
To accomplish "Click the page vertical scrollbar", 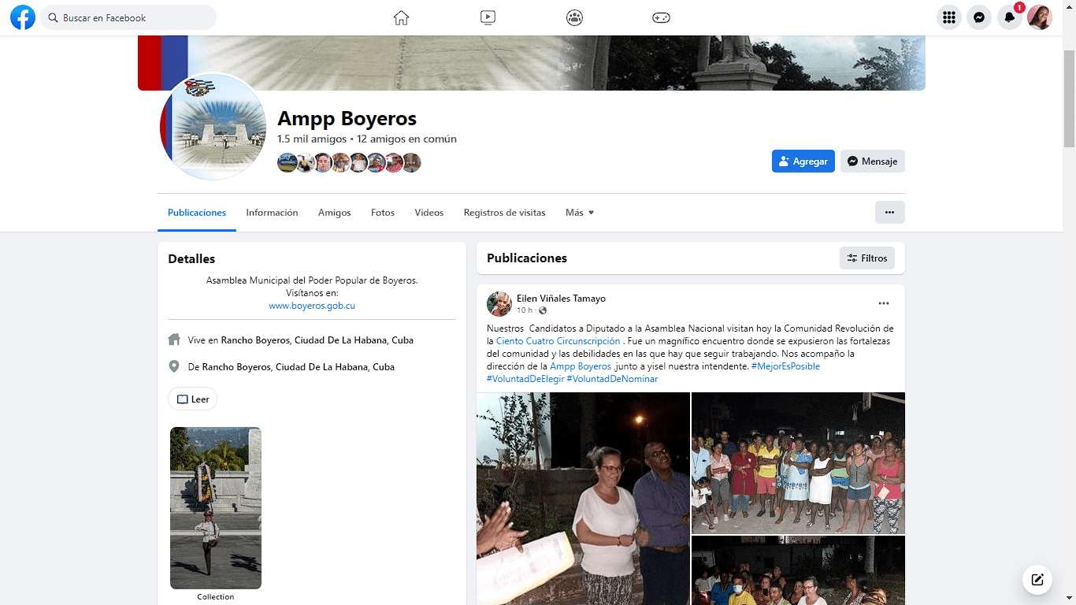I will tap(1069, 98).
